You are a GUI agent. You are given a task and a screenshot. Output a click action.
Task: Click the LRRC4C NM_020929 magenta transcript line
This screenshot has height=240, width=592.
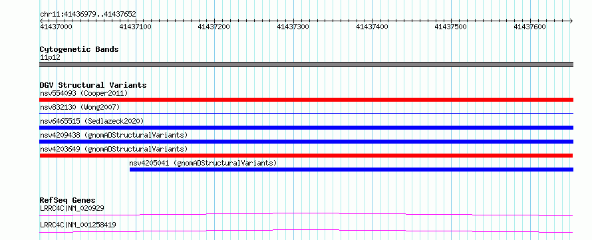pos(306,214)
